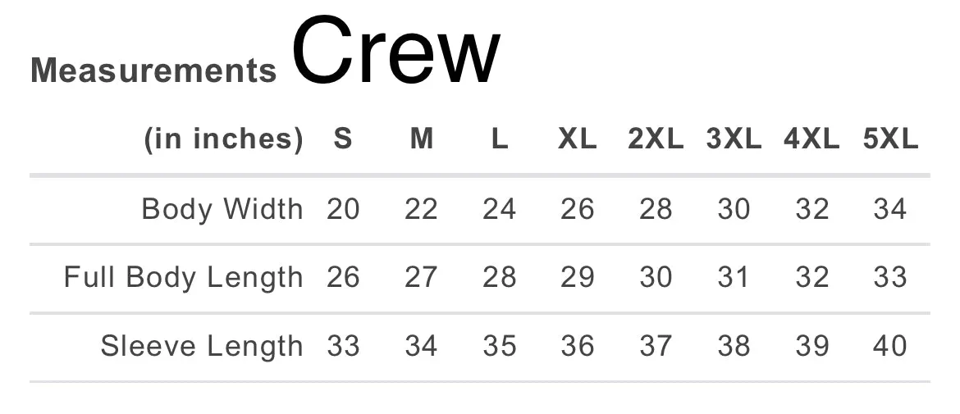Screen dimensions: 960x414
Task: Select the M size column header
Action: [x=421, y=139]
